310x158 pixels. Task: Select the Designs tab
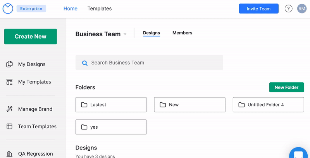click(x=152, y=33)
